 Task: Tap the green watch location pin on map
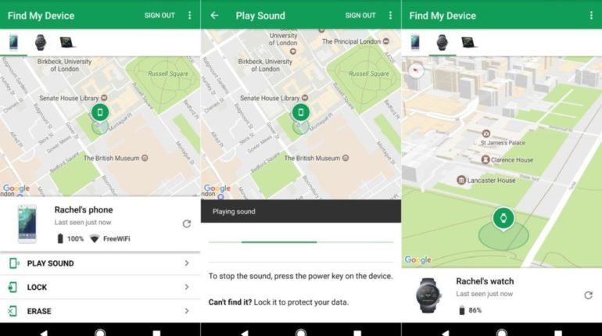coord(503,219)
